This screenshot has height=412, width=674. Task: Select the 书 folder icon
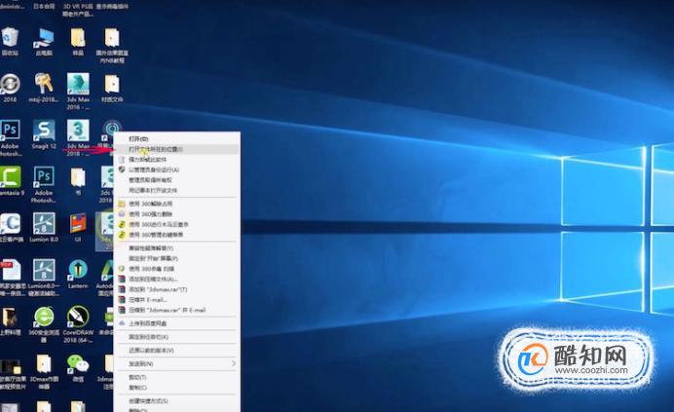coord(78,180)
